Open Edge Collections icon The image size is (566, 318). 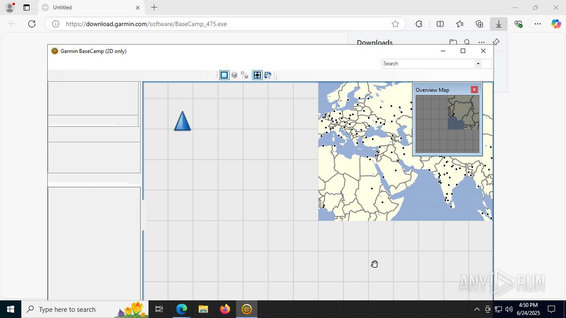tap(479, 24)
